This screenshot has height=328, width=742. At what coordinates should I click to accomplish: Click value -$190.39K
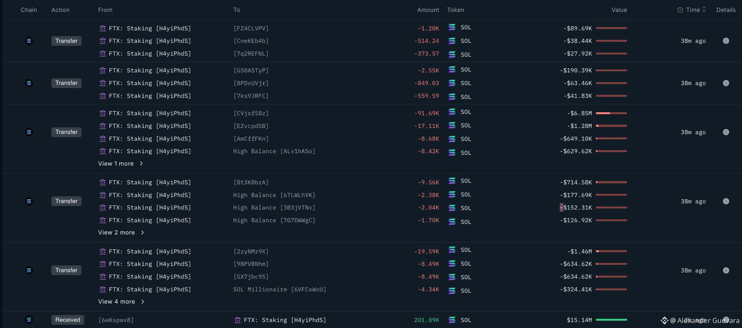576,70
